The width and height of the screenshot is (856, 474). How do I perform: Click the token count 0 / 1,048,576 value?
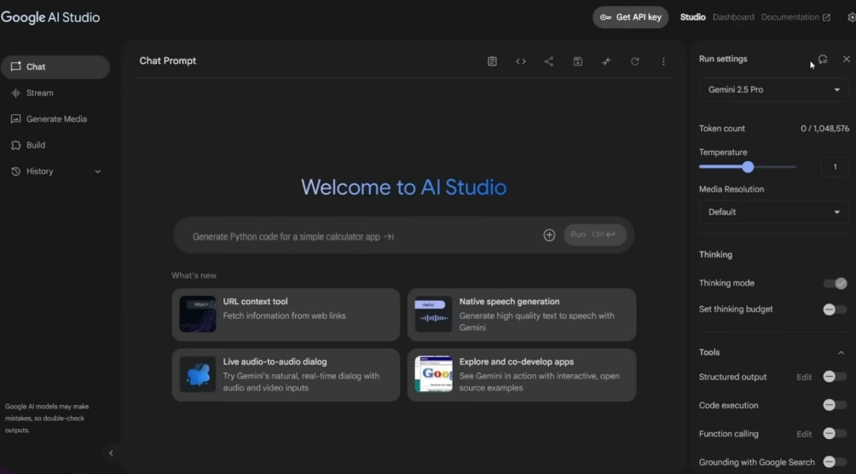[x=825, y=129]
